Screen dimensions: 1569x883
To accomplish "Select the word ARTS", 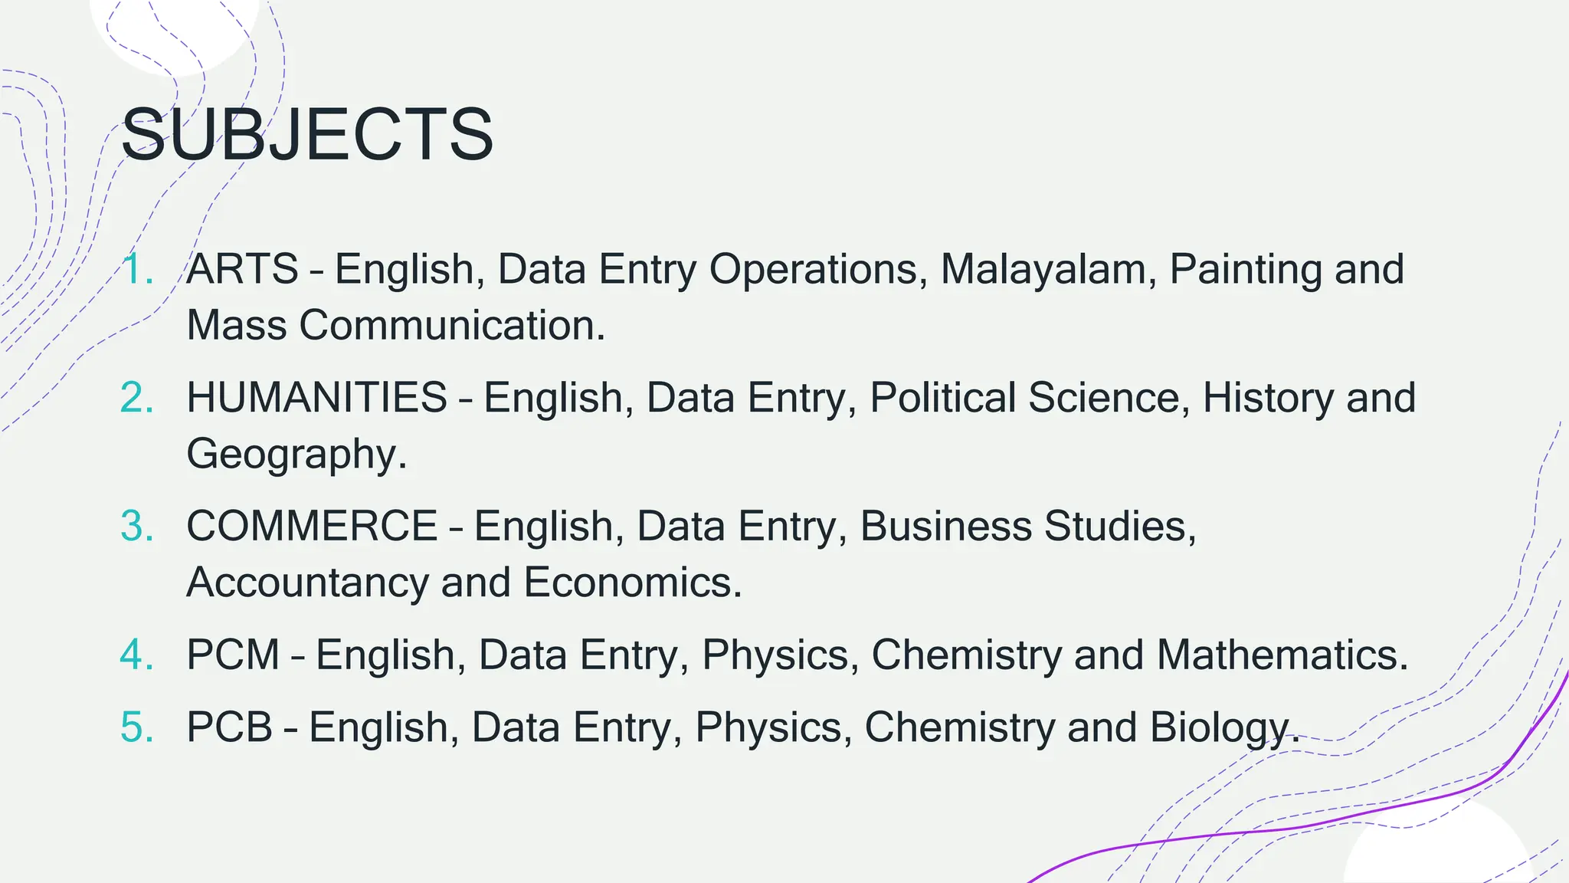I will [242, 270].
